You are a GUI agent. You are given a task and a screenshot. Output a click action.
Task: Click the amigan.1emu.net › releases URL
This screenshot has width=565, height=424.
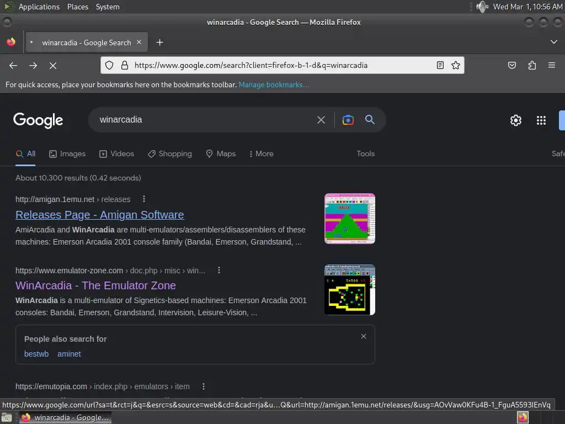click(73, 199)
